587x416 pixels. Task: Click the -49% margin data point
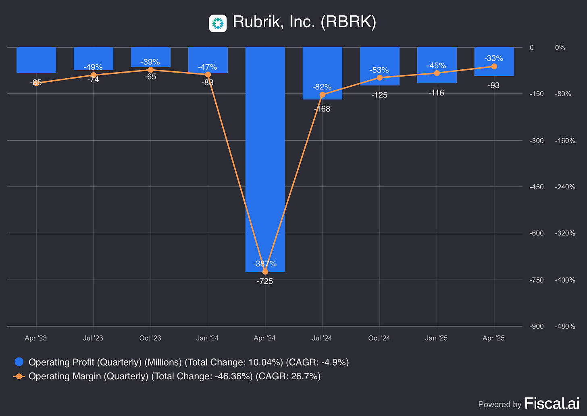(93, 75)
